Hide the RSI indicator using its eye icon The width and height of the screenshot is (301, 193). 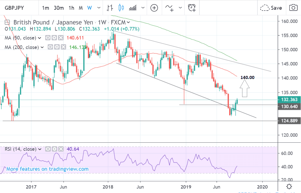click(x=47, y=149)
